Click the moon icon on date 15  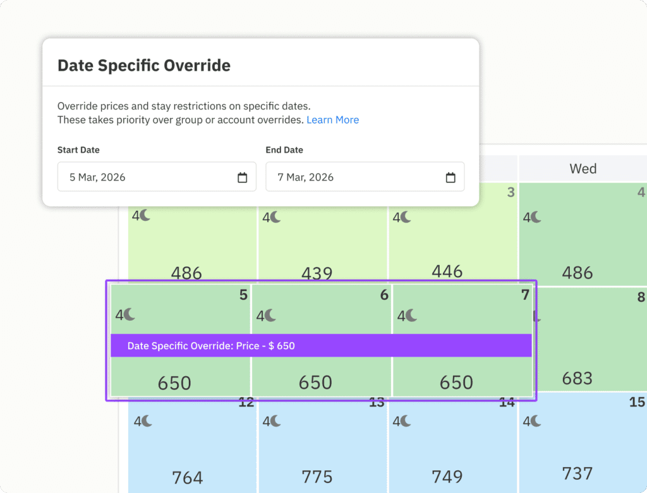coord(536,420)
